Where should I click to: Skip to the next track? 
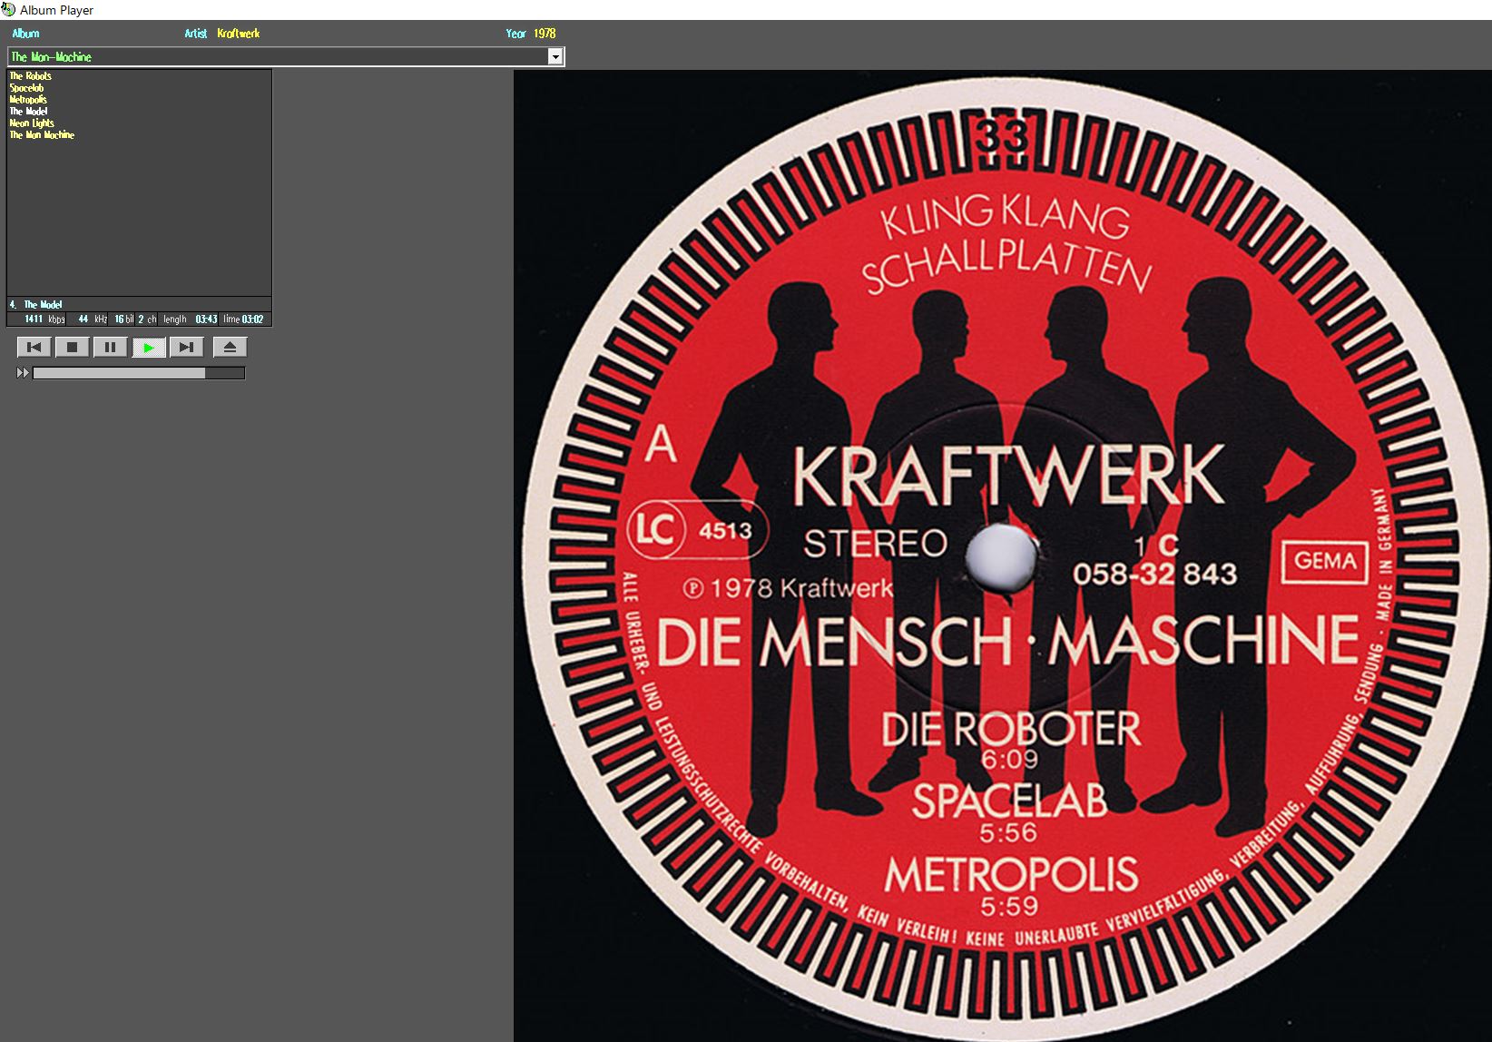coord(186,347)
